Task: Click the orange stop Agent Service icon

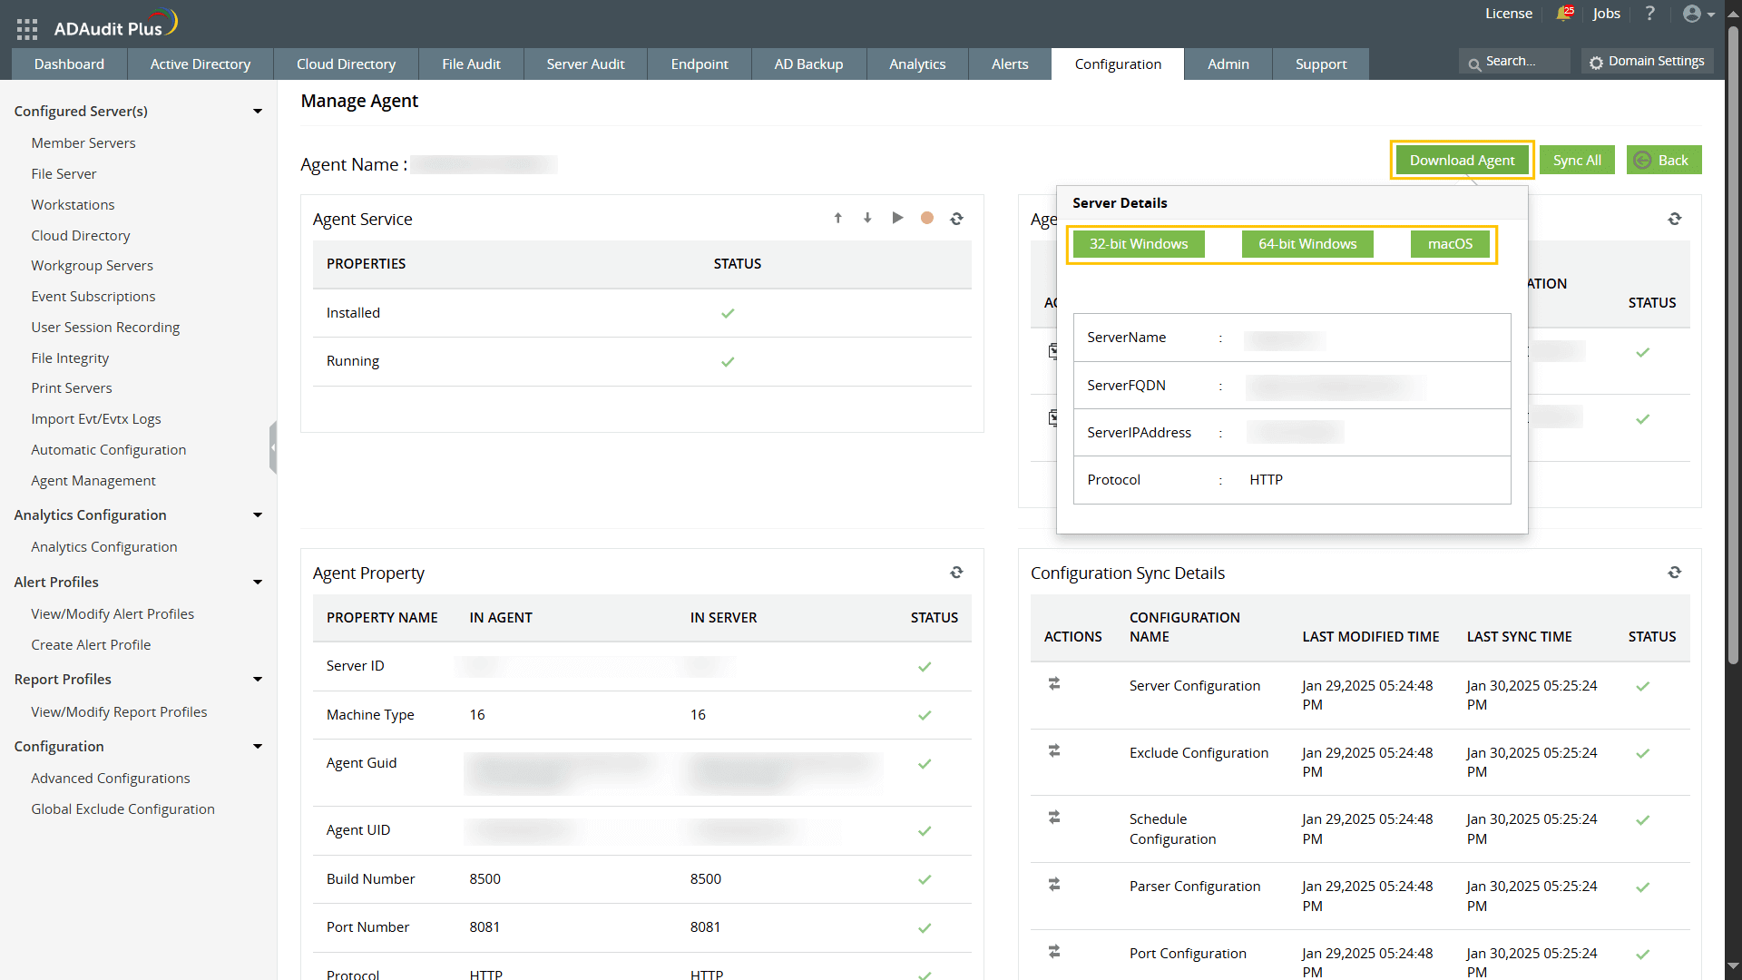Action: [926, 218]
